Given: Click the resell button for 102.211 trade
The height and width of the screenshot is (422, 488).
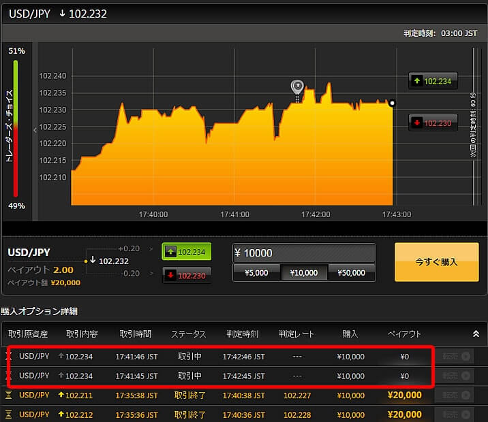Looking at the screenshot, I should tap(456, 395).
